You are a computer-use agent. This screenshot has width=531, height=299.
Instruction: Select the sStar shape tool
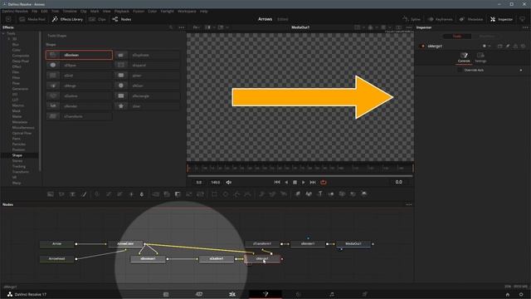tap(148, 106)
